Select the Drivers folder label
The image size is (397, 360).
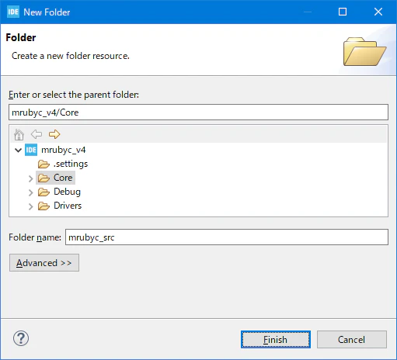click(x=68, y=206)
